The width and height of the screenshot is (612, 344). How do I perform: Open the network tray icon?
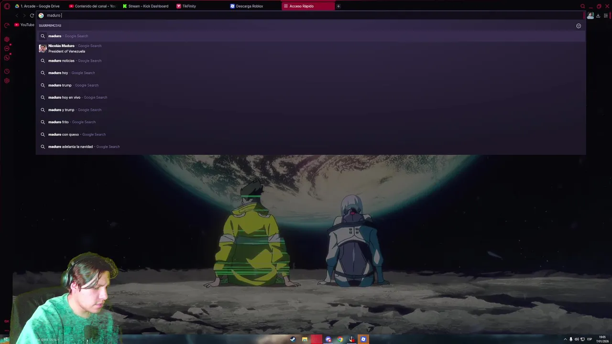click(x=582, y=339)
